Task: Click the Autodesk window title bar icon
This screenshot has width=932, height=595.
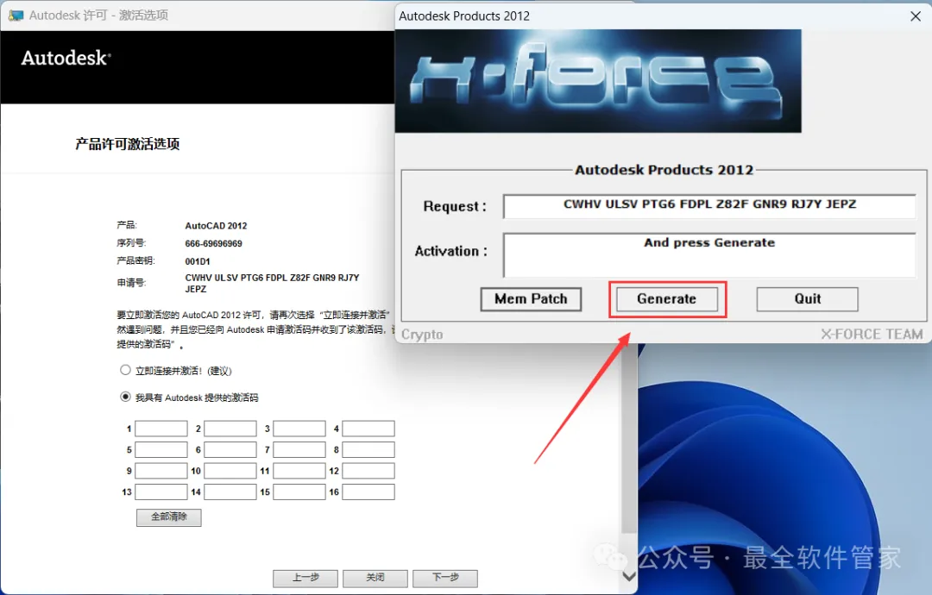Action: (16, 16)
